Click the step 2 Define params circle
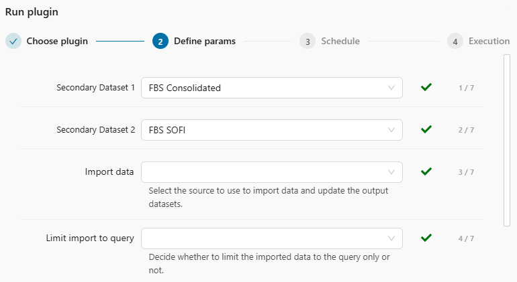This screenshot has width=517, height=282. 160,41
